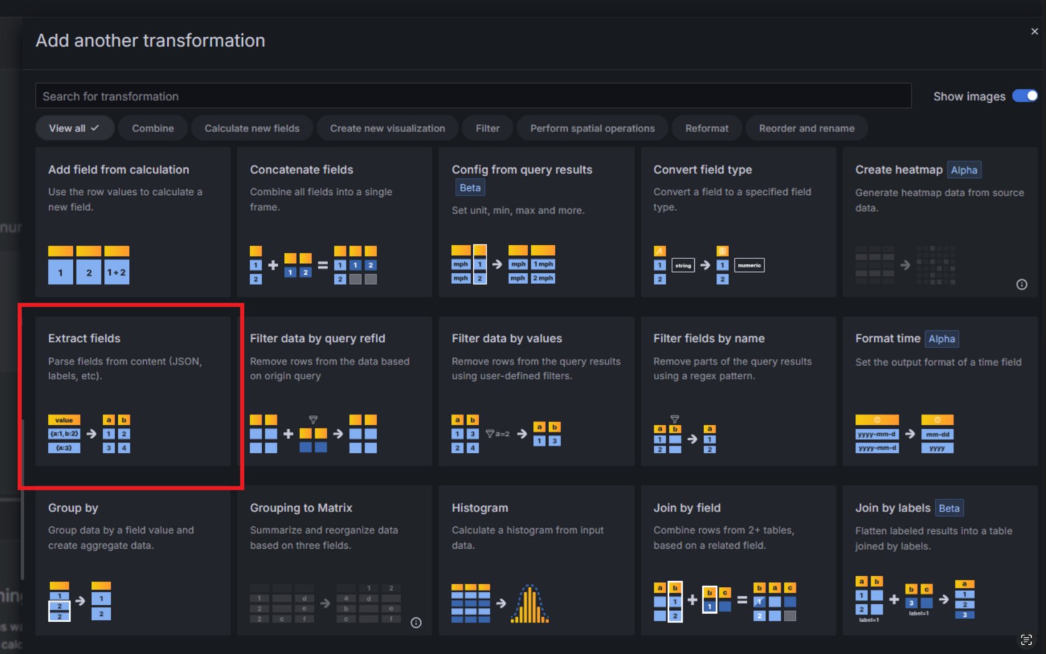Close the Add another transformation dialog
Image resolution: width=1046 pixels, height=654 pixels.
tap(1034, 31)
